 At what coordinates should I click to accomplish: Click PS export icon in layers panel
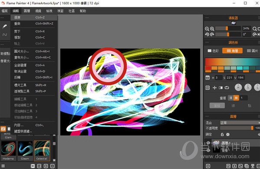coord(228,166)
